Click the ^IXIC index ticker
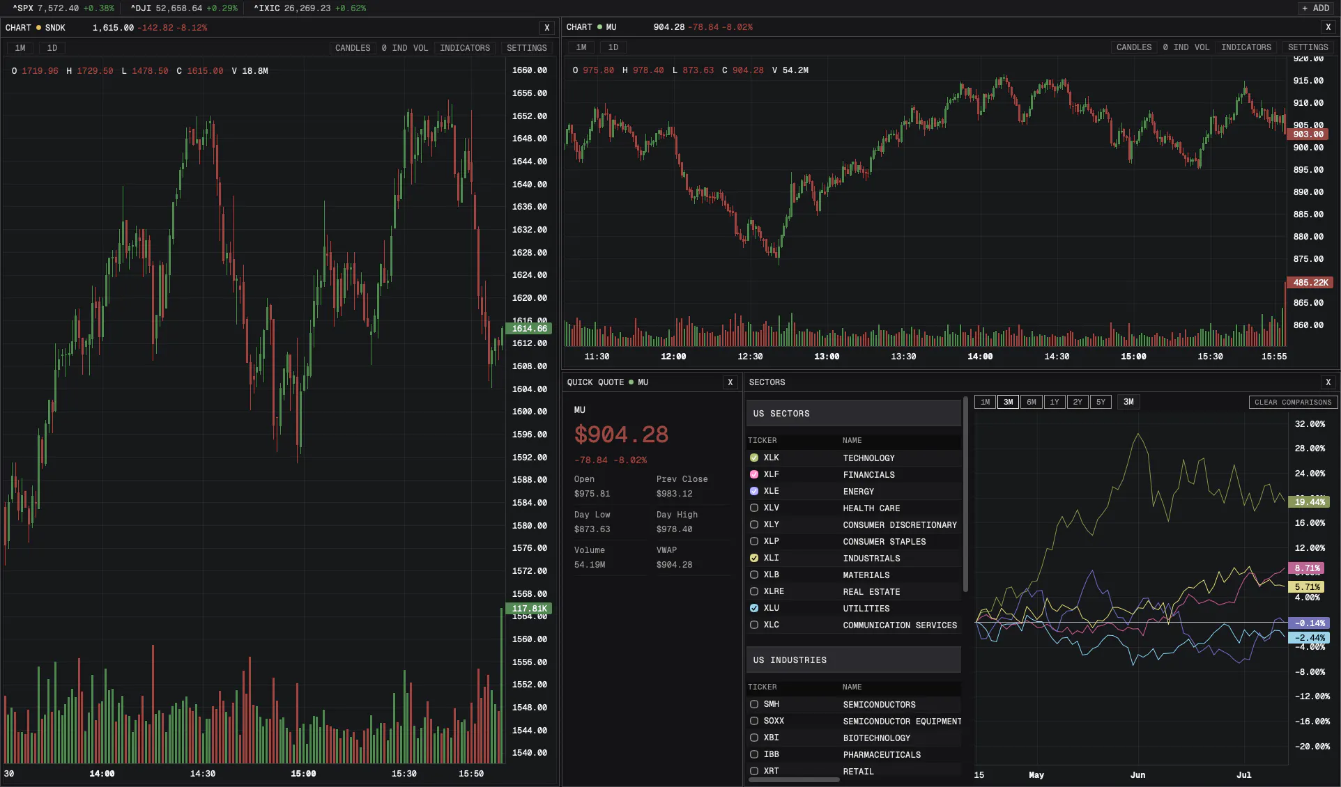The height and width of the screenshot is (787, 1341). coord(309,8)
